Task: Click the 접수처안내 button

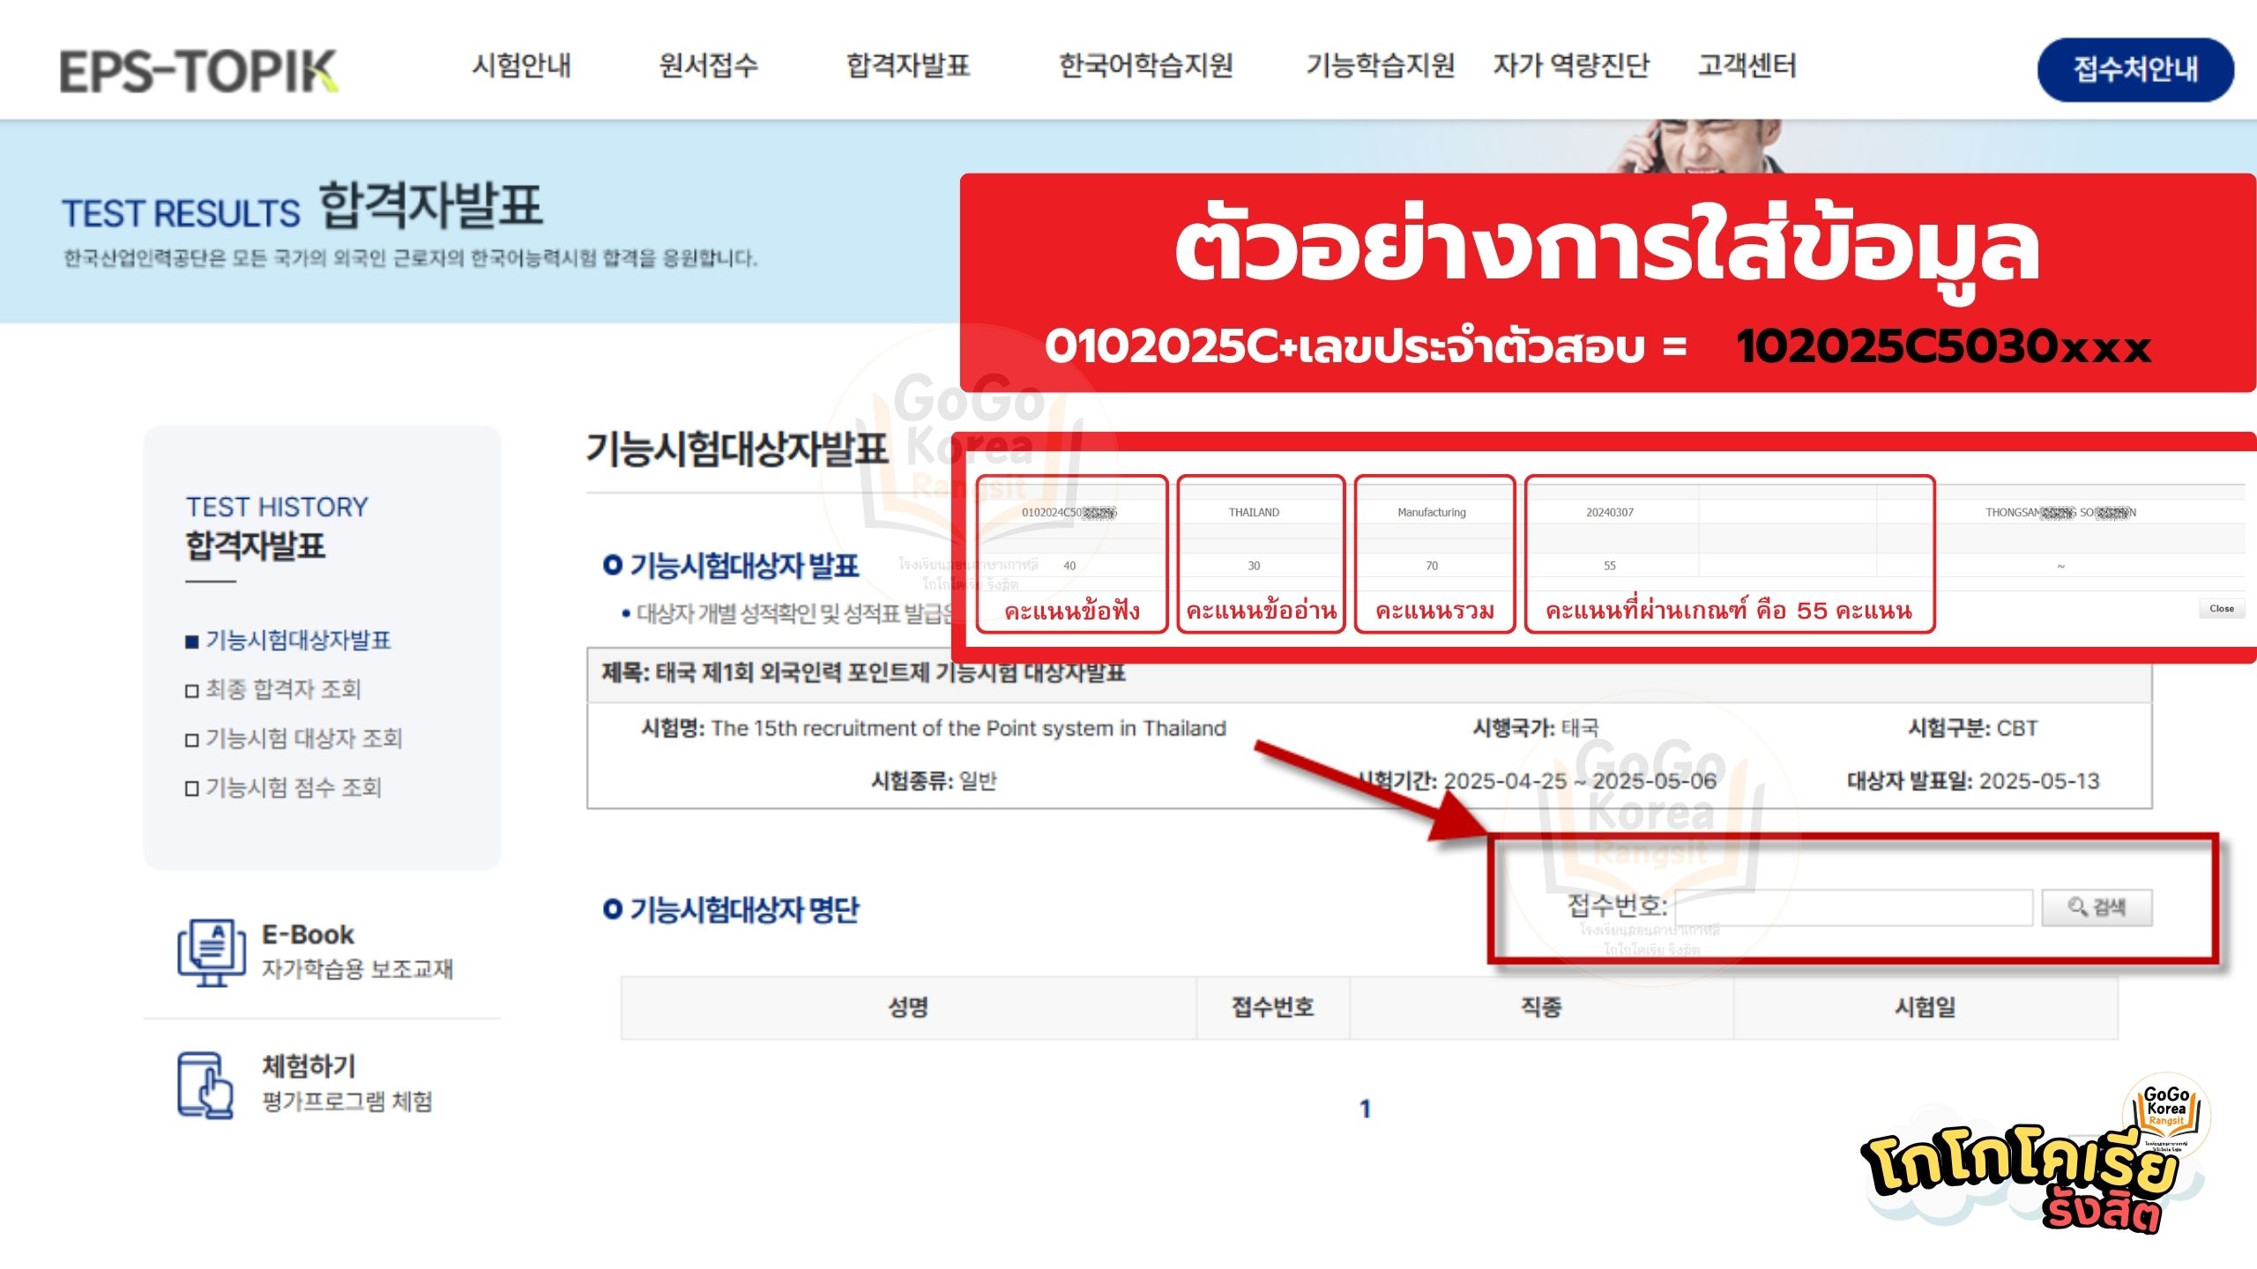Action: point(2135,69)
